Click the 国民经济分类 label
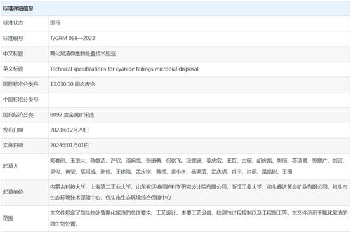 [x=18, y=115]
